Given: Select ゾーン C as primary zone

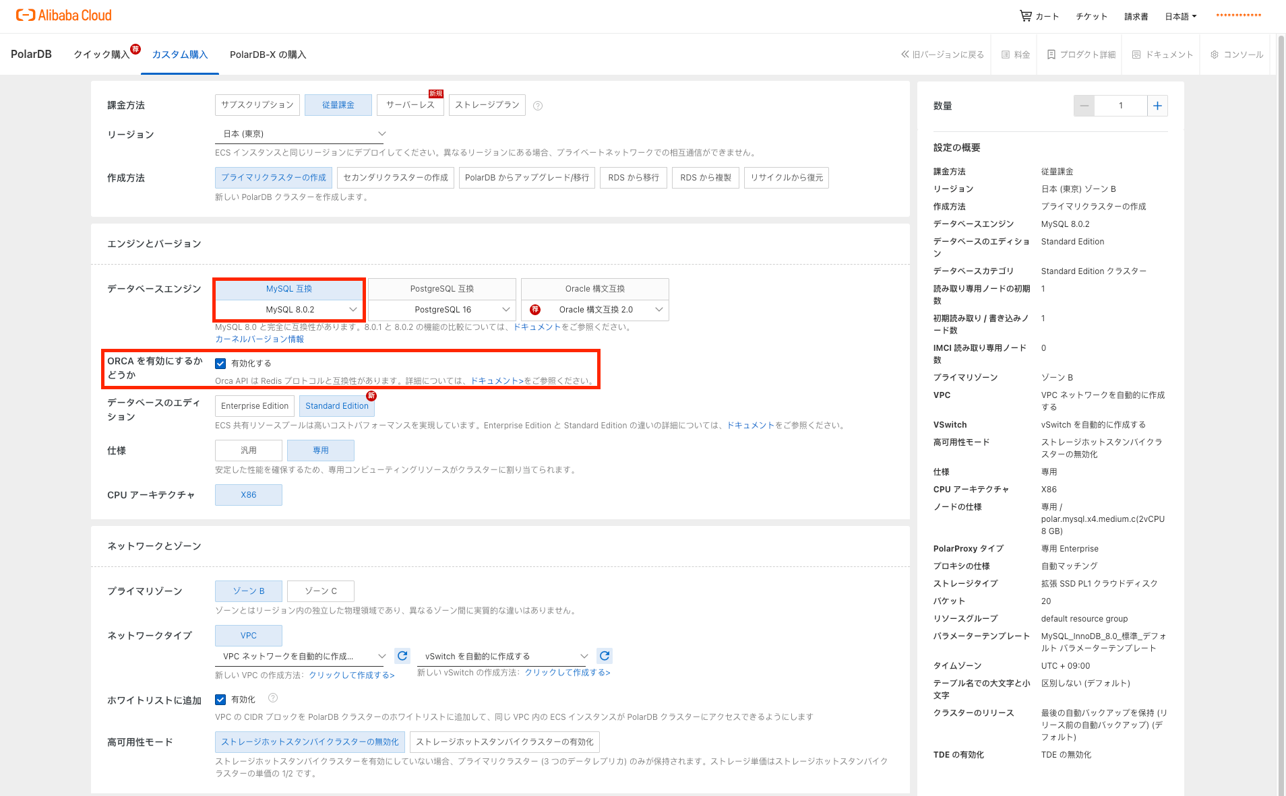Looking at the screenshot, I should [321, 591].
